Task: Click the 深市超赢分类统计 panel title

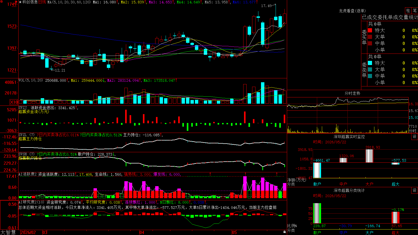Action: (x=349, y=190)
